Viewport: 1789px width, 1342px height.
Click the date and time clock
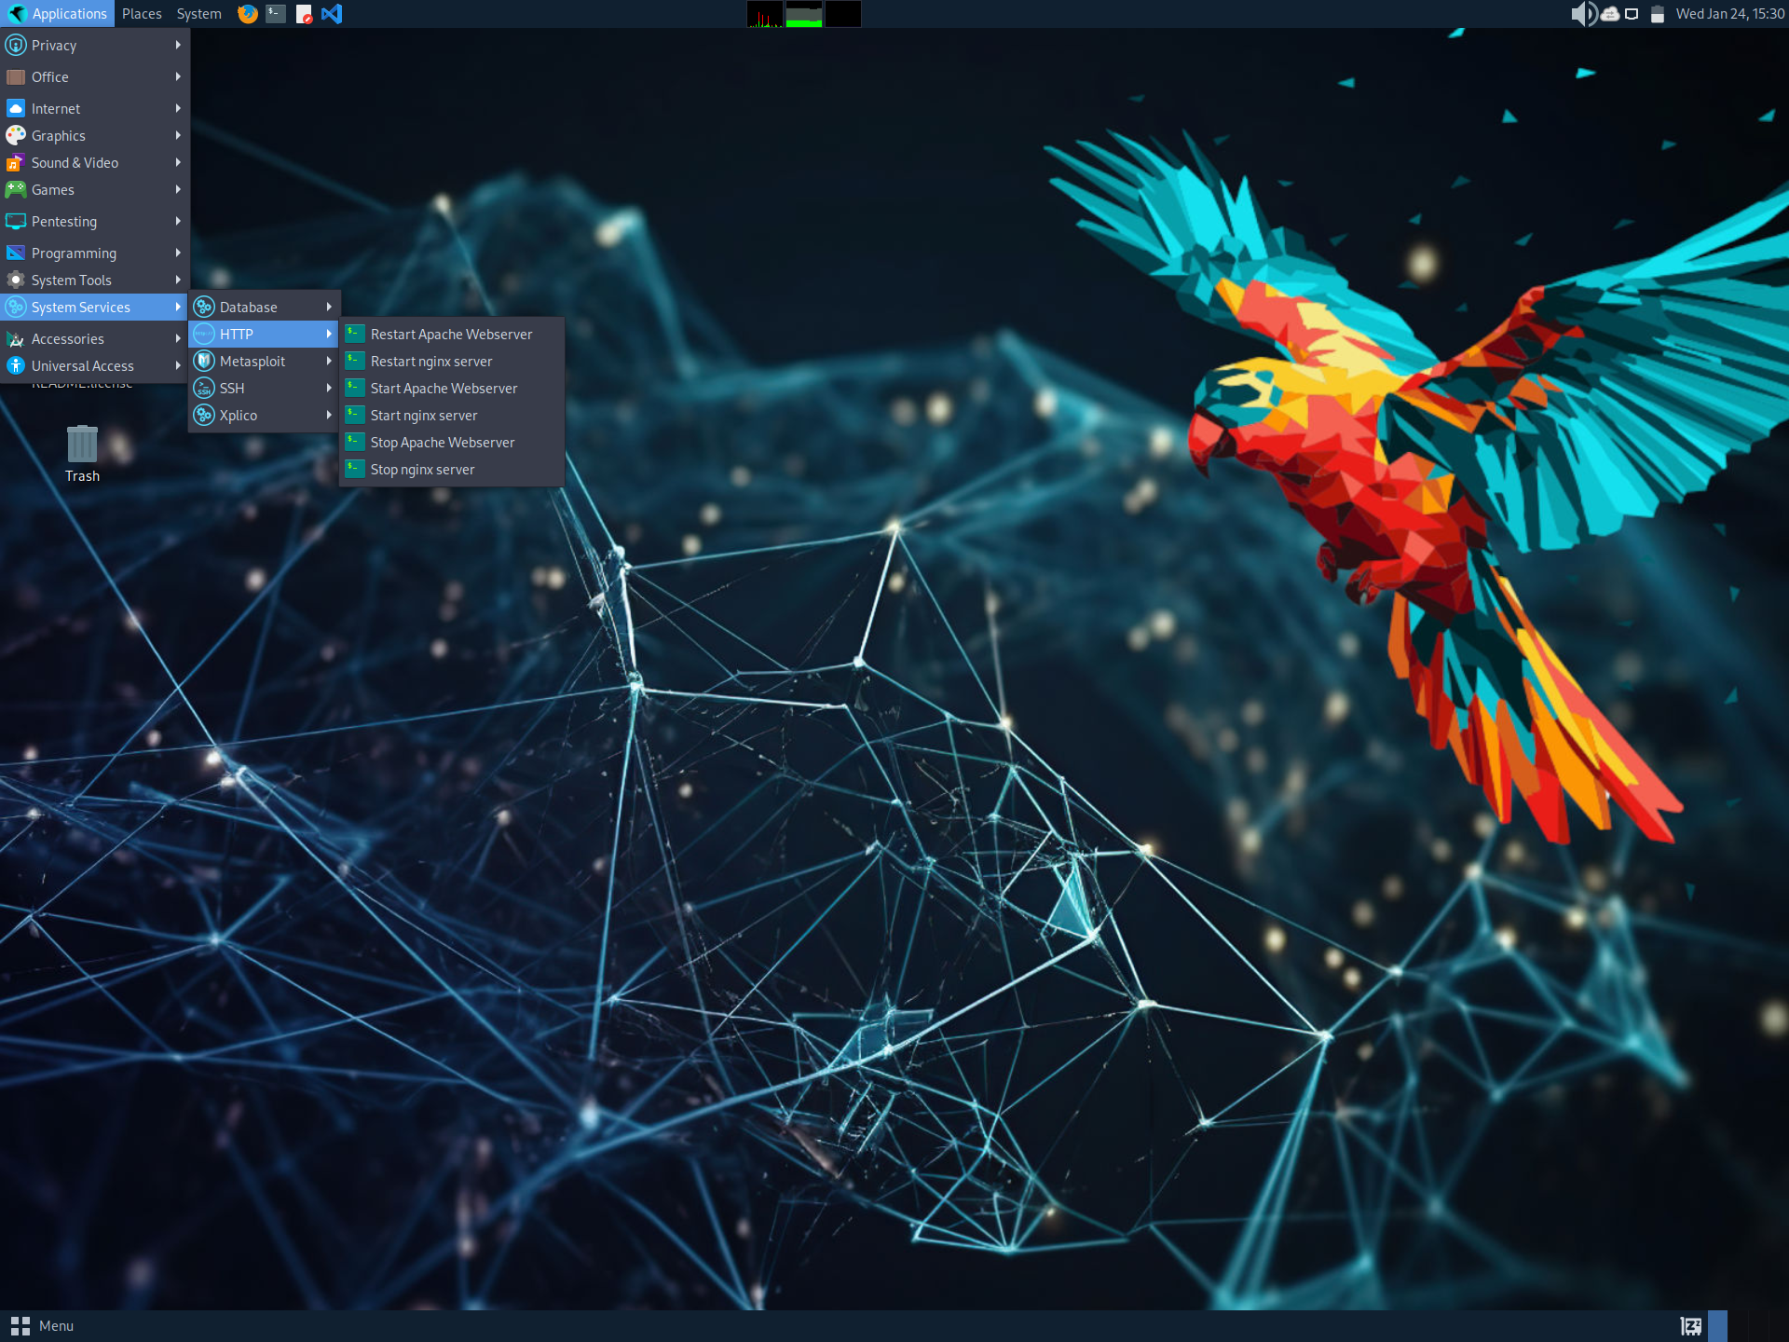[1729, 14]
